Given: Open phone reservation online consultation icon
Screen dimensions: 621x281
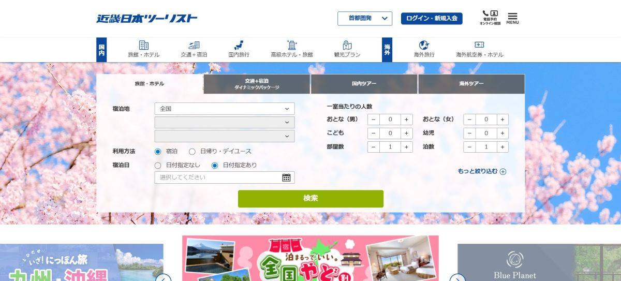Looking at the screenshot, I should pyautogui.click(x=490, y=18).
